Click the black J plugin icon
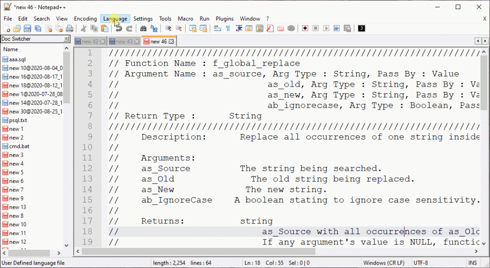Image resolution: width=490 pixels, height=268 pixels. click(x=361, y=28)
